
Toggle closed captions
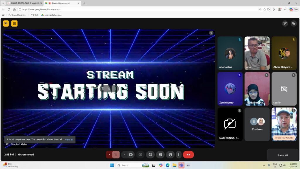(x=160, y=155)
